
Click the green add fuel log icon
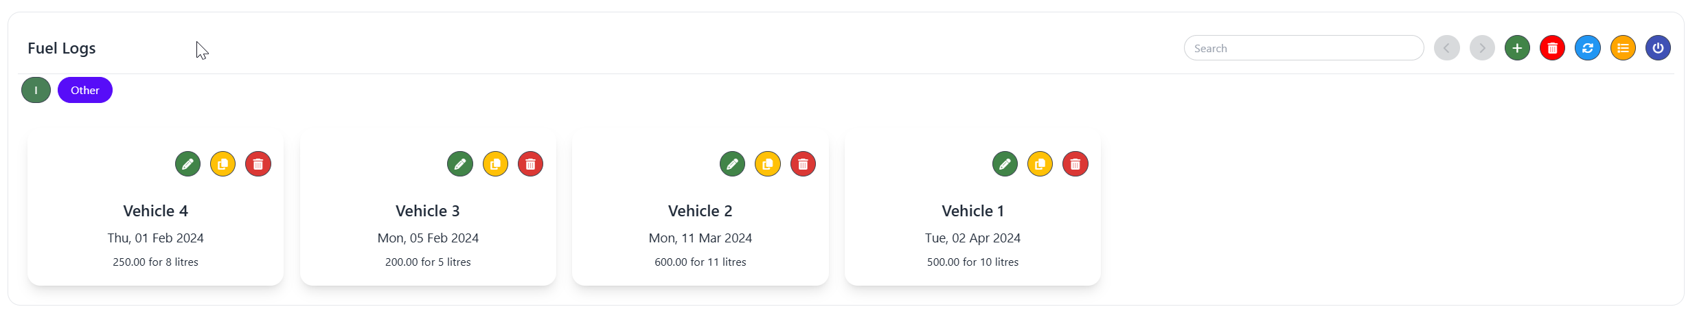tap(1517, 48)
